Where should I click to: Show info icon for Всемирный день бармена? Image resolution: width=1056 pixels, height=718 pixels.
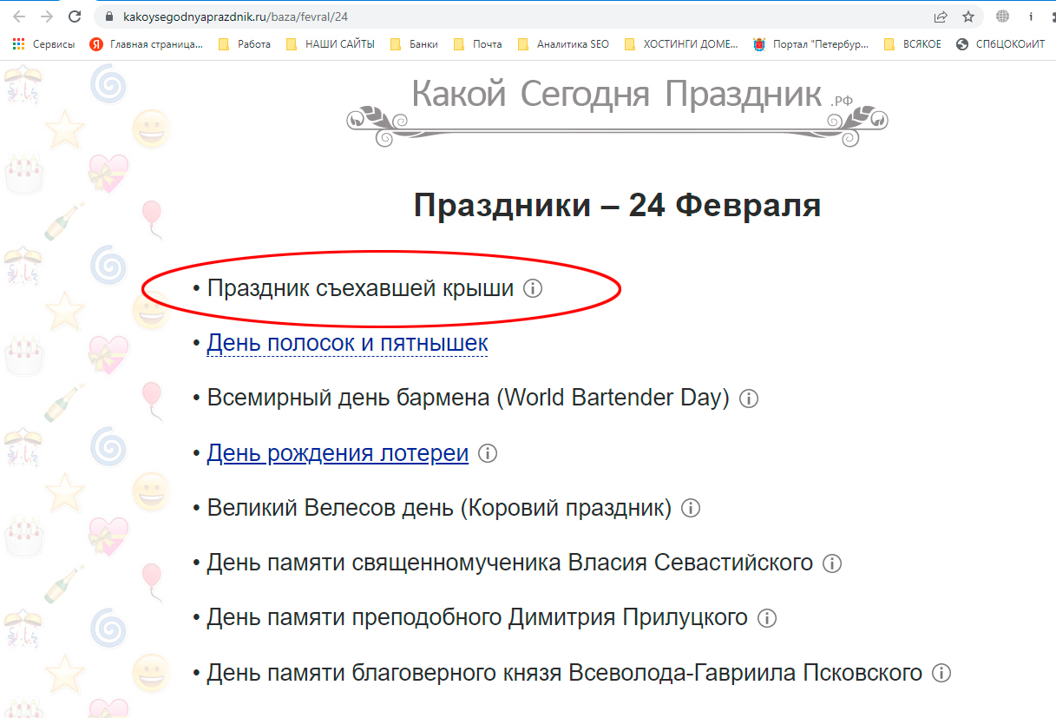(748, 399)
